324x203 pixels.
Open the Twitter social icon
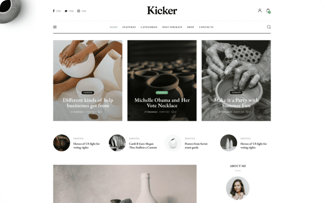(x=66, y=11)
